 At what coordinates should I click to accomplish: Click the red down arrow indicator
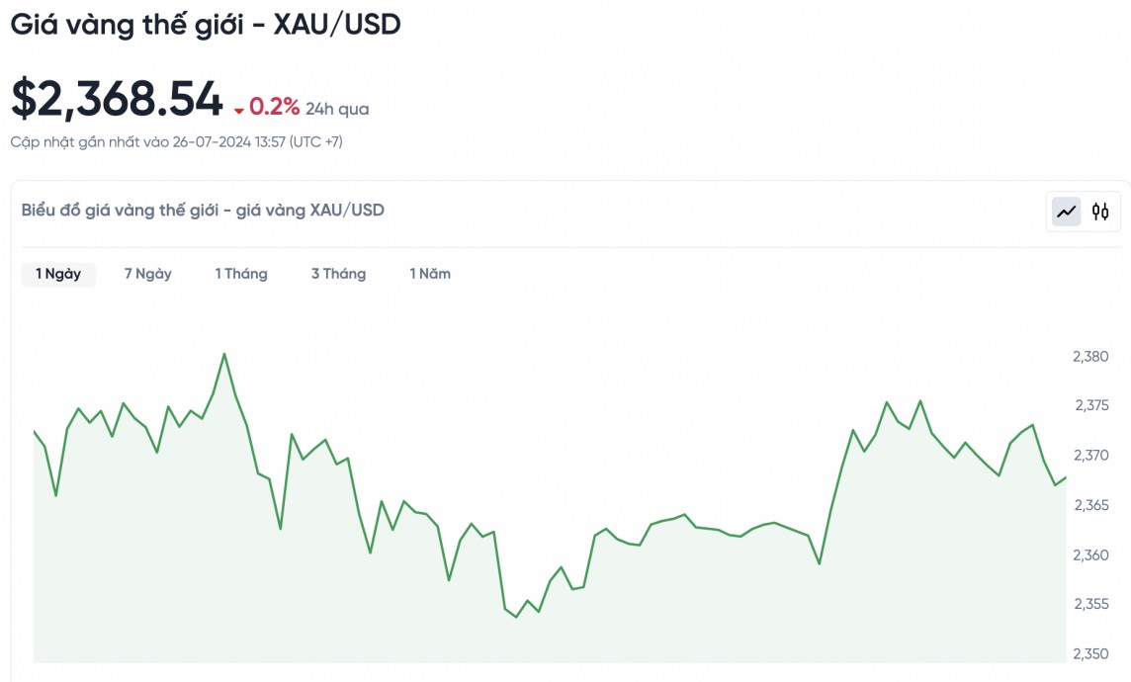(x=238, y=110)
